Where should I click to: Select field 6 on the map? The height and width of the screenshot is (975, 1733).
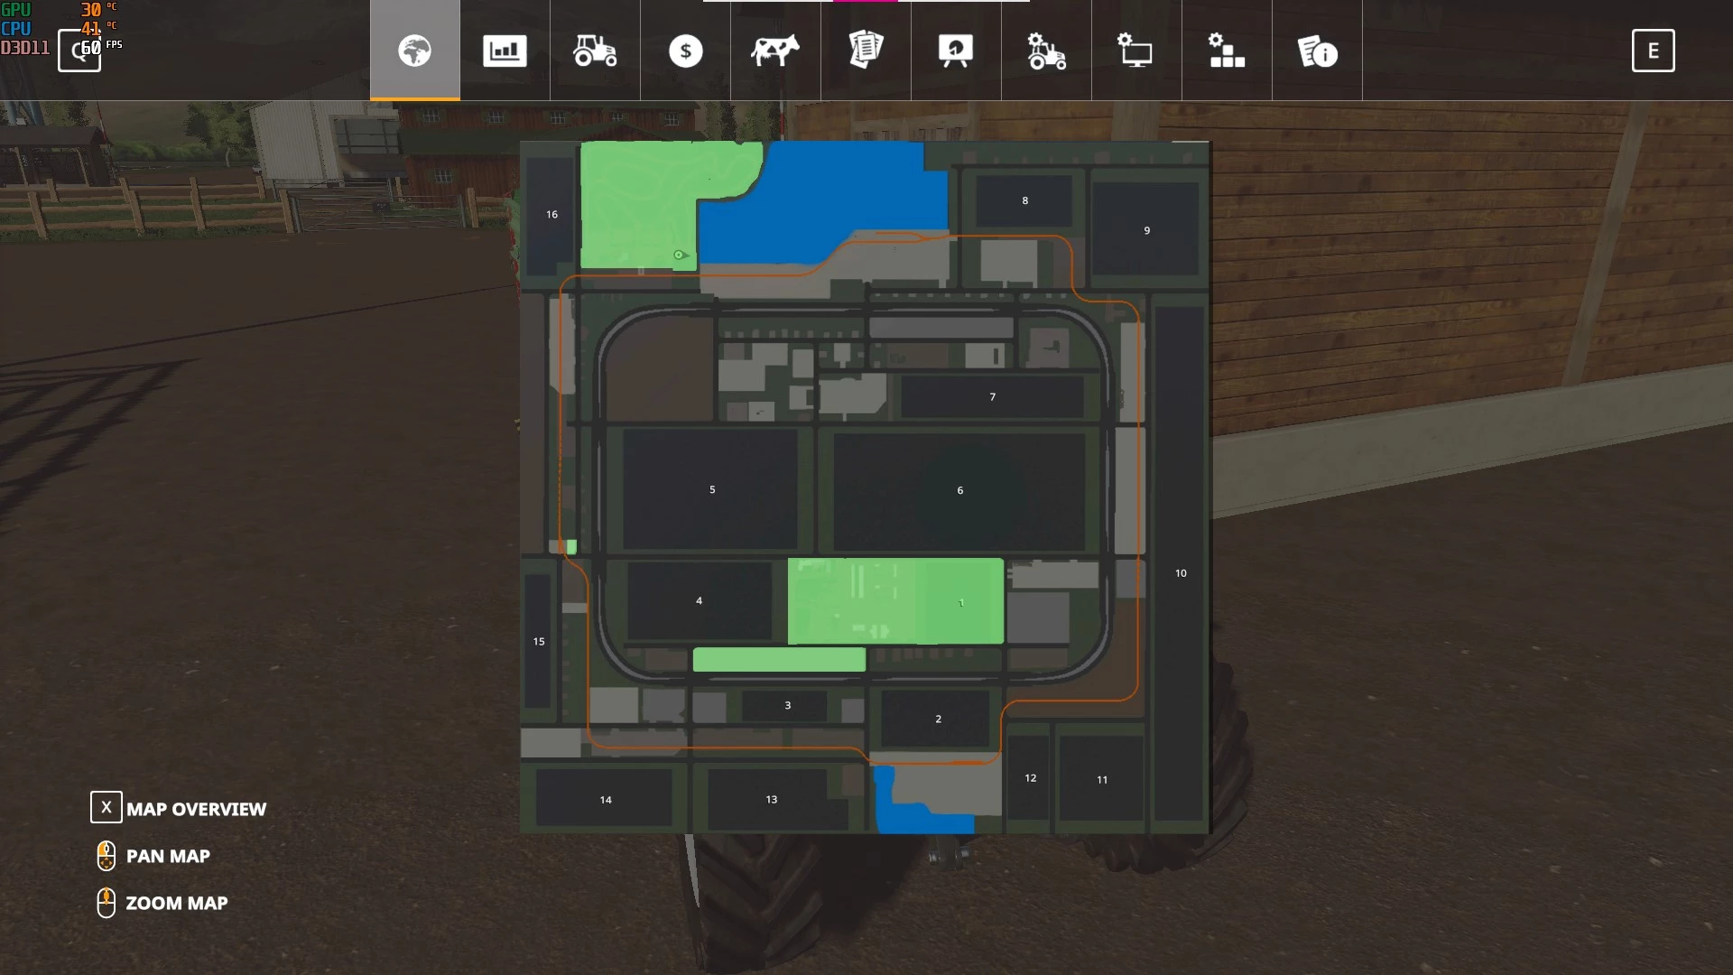click(959, 490)
